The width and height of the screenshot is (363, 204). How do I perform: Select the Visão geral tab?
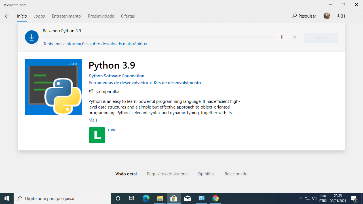126,174
